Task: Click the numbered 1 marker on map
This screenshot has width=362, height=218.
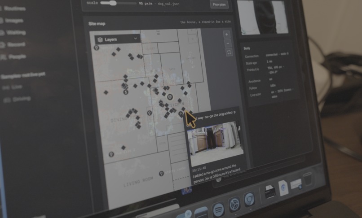Action: (x=126, y=92)
